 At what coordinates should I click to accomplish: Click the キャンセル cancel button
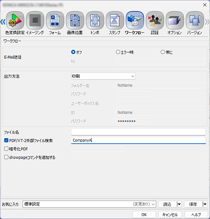click(170, 215)
